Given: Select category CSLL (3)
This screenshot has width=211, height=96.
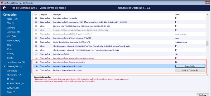Looking at the screenshot, I should coord(10,23).
